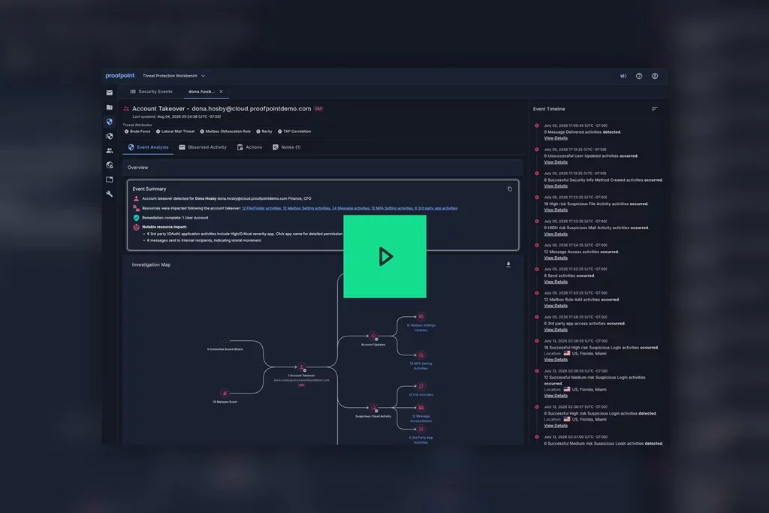Select the dona.hosb... tab

tap(201, 92)
